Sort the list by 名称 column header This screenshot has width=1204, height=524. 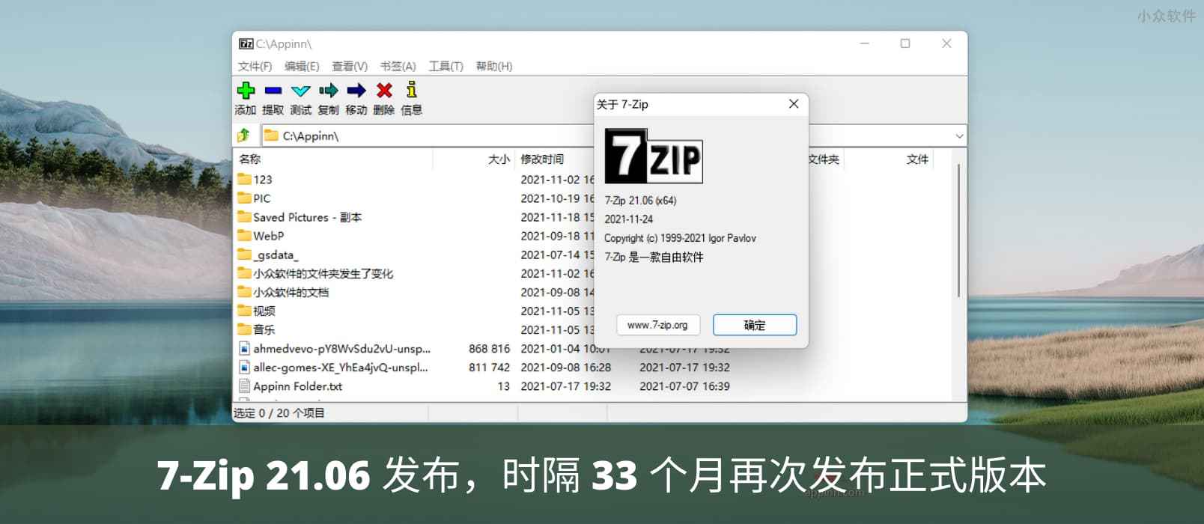click(x=250, y=159)
